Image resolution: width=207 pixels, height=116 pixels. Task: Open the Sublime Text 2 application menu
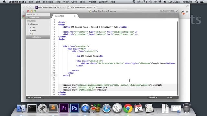(17, 2)
